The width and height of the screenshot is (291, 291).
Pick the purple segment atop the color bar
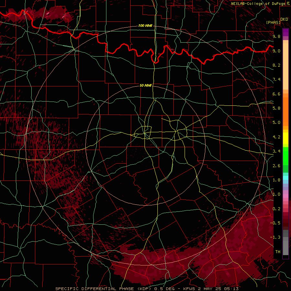286,32
